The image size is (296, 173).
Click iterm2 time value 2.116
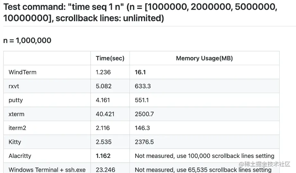103,128
